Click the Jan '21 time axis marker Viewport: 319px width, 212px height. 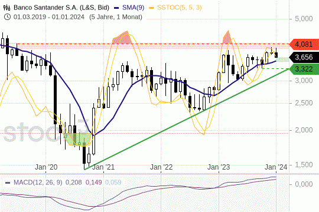(103, 167)
